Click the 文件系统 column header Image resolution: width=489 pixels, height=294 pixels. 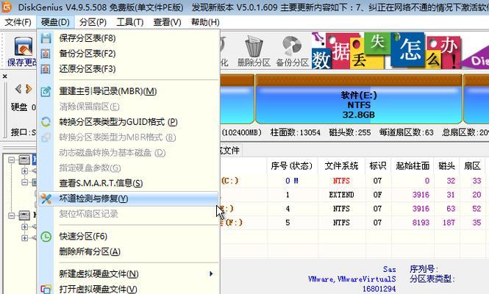coord(341,166)
